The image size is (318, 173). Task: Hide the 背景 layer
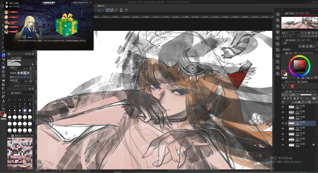pyautogui.click(x=283, y=145)
